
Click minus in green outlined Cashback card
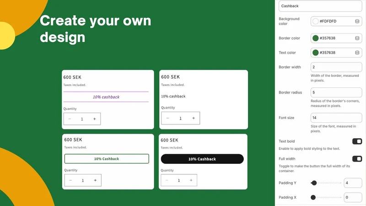(70, 180)
